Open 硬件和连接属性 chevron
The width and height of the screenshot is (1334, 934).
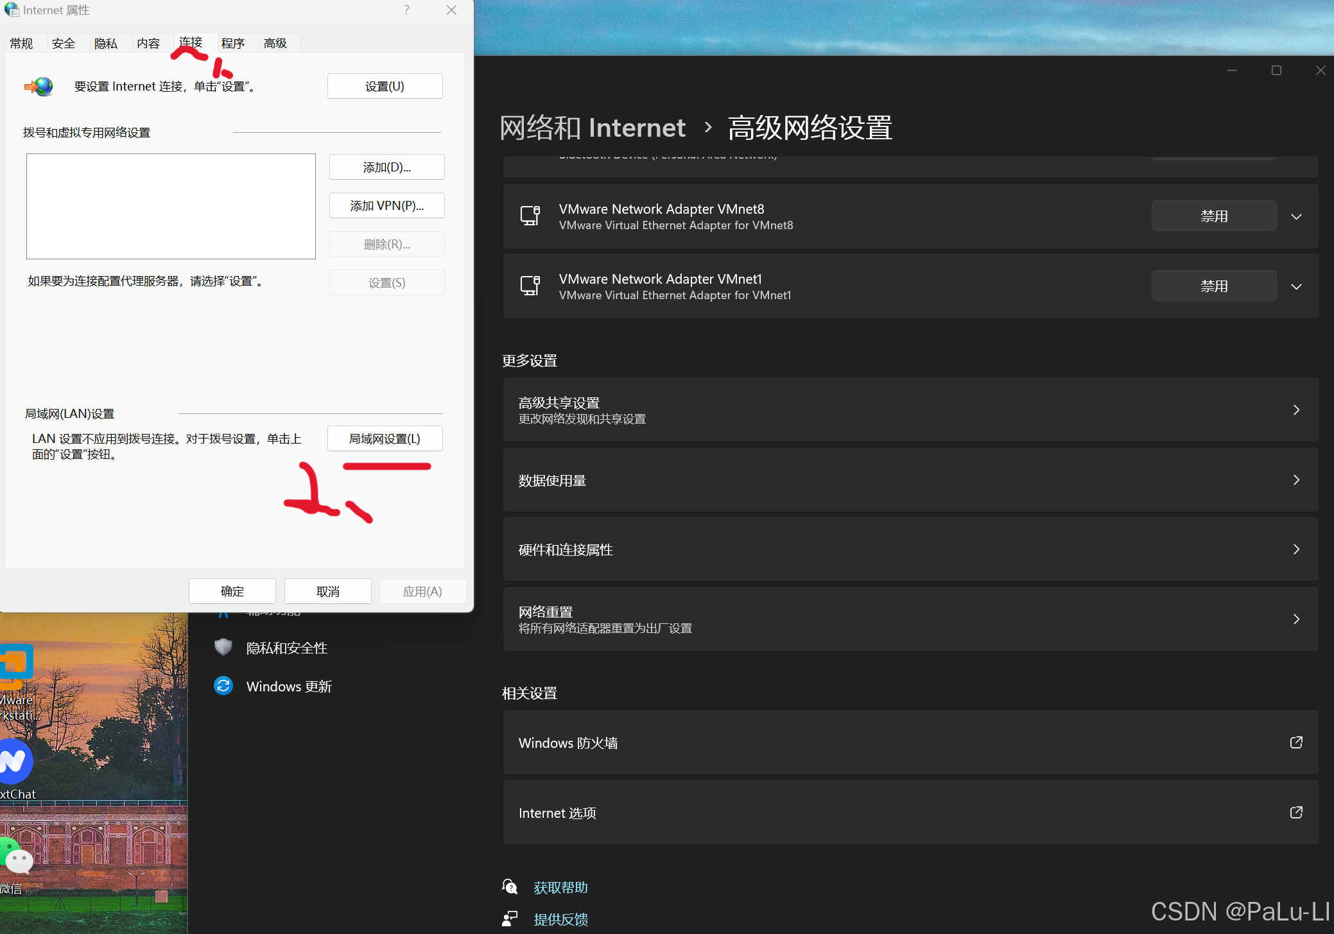[1296, 549]
